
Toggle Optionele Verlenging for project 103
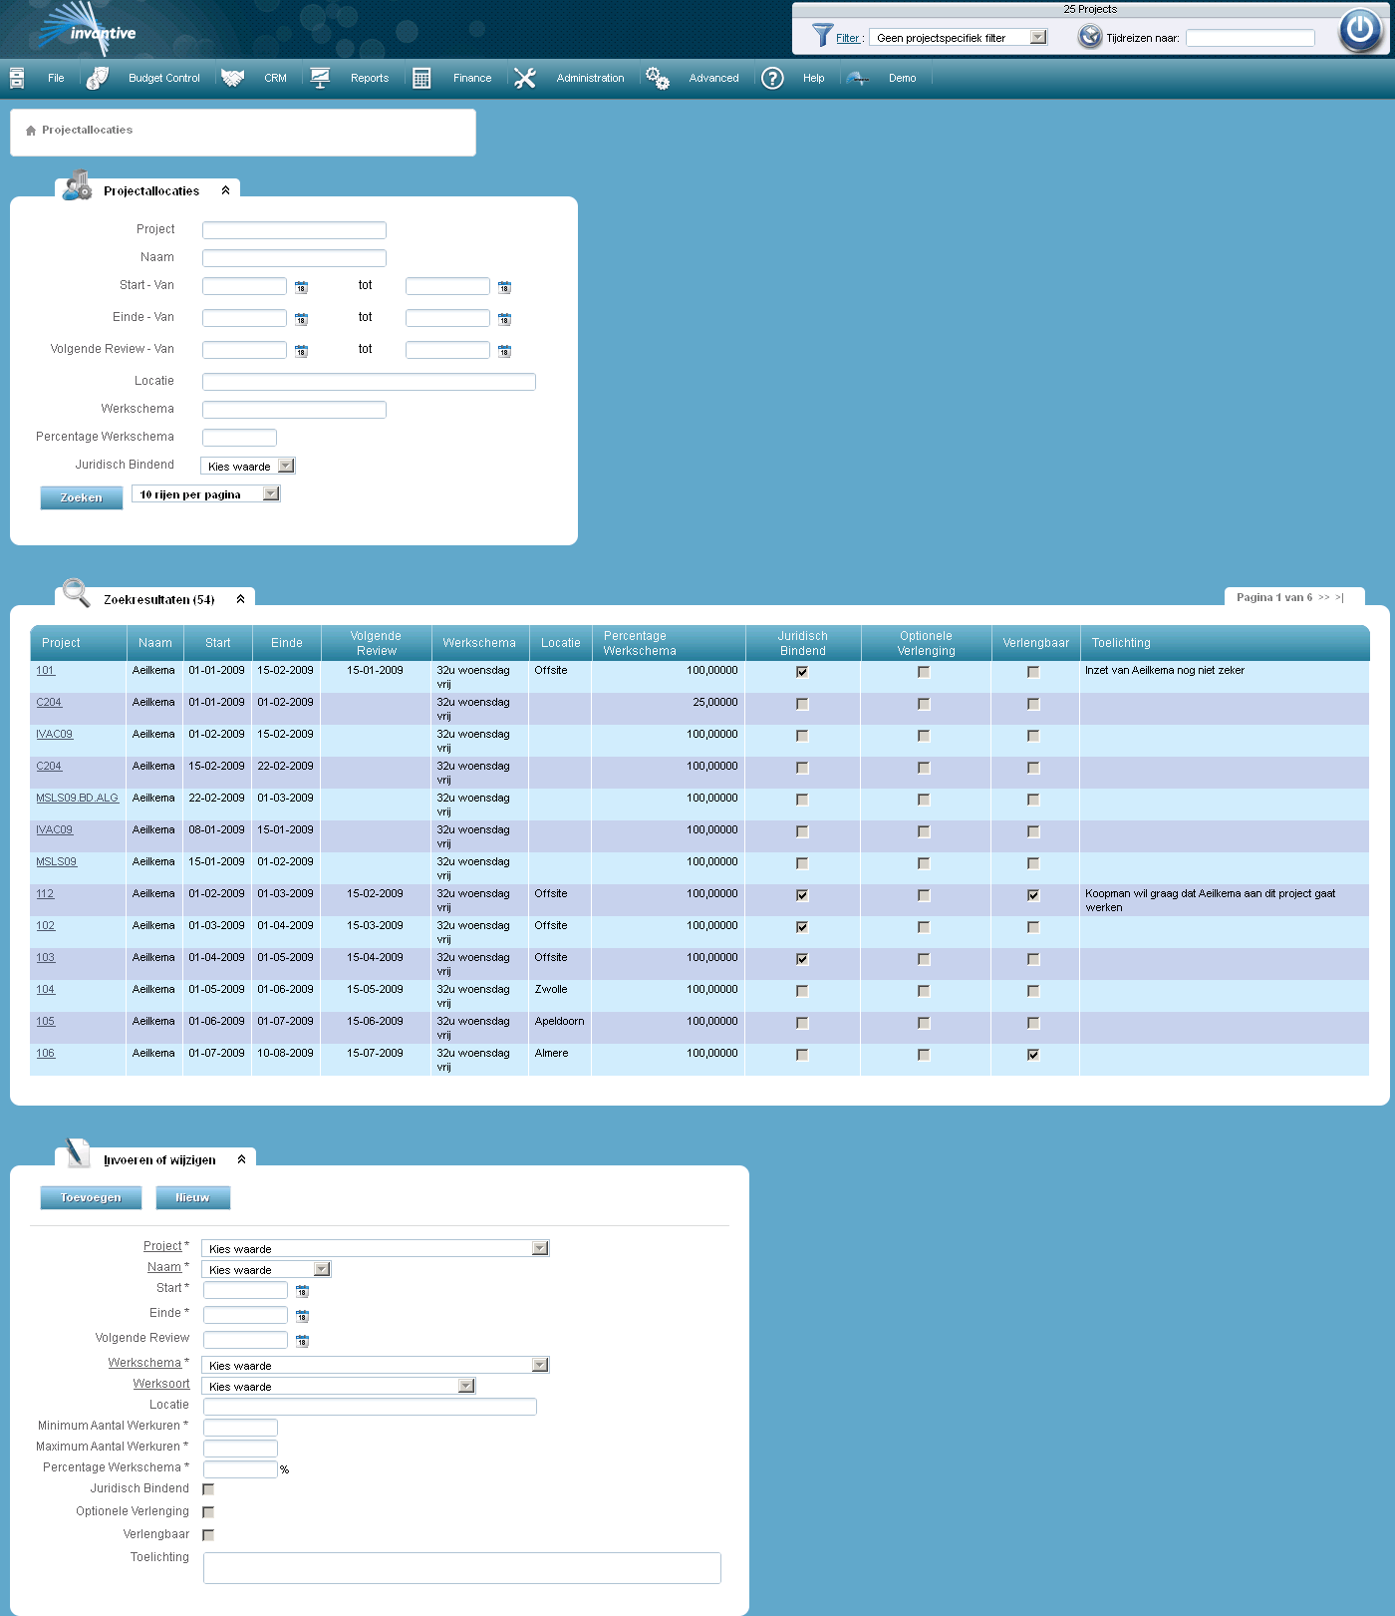point(924,959)
